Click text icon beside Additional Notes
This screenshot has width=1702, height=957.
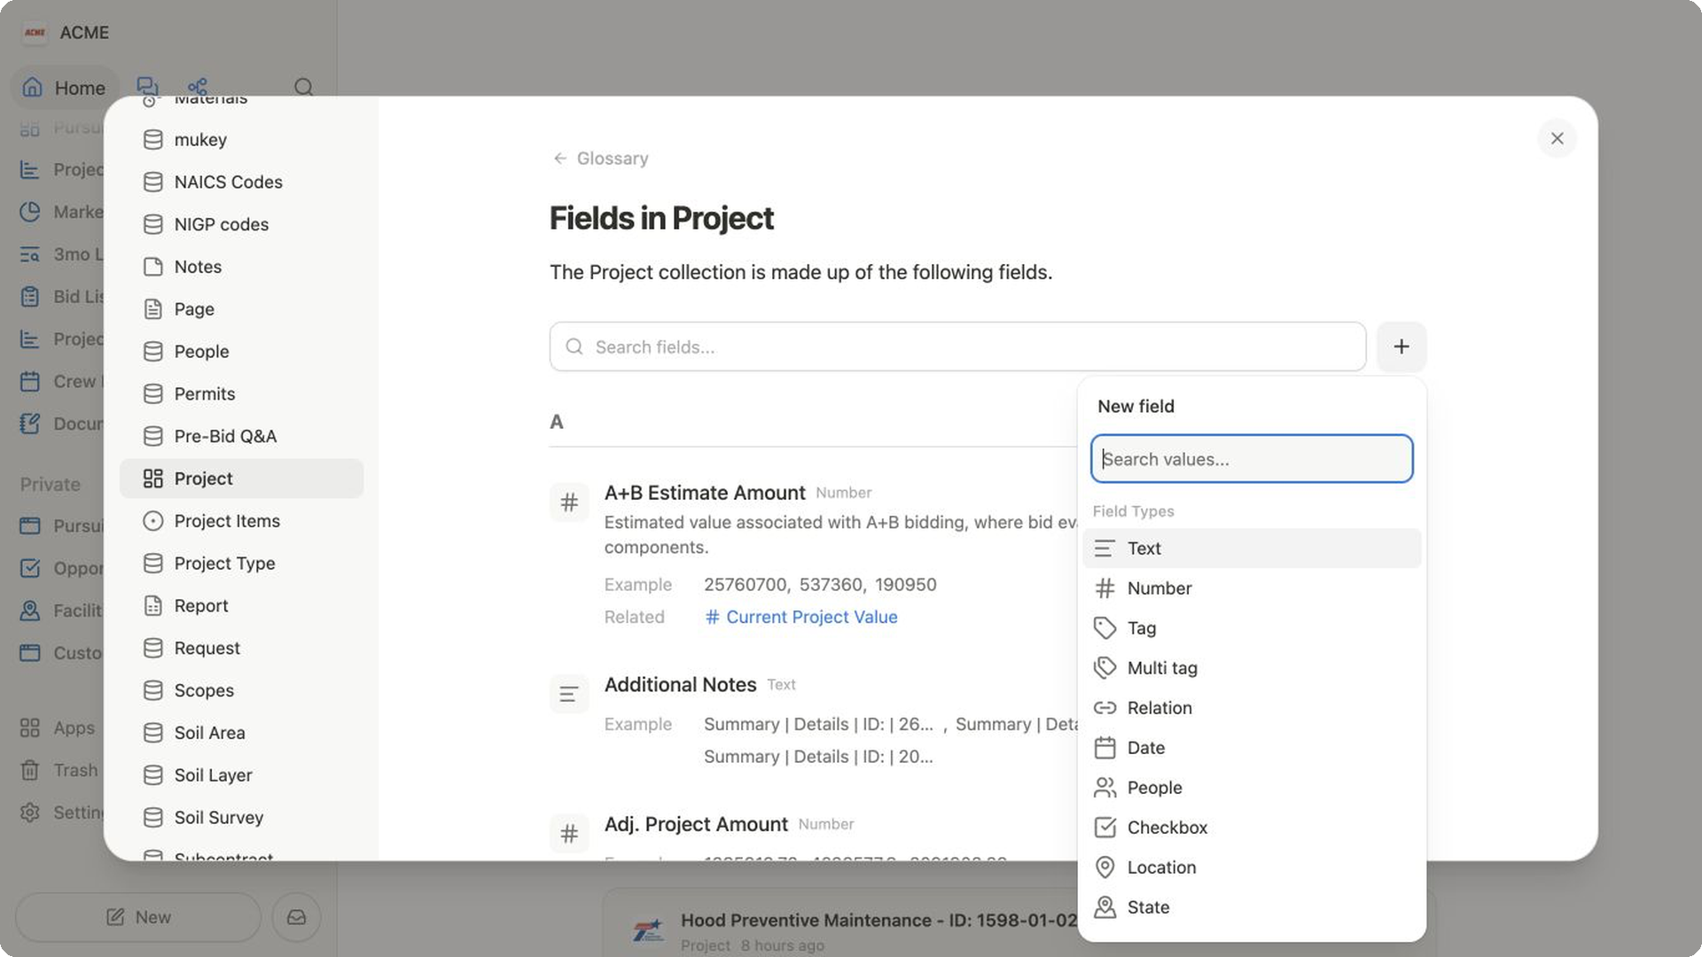tap(569, 694)
